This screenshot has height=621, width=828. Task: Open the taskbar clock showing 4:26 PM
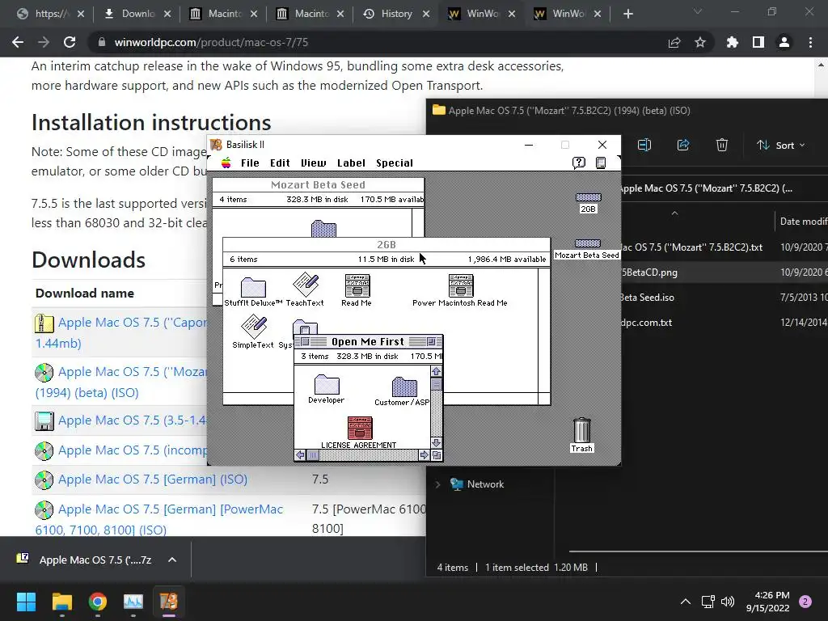pyautogui.click(x=768, y=602)
